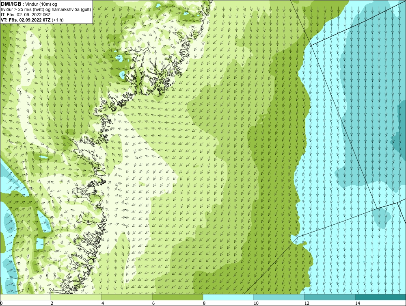
Task: Click the 2–4 m/s light green swatch
Action: [76, 297]
